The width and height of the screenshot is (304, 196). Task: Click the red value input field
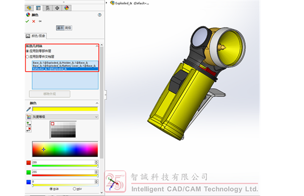click(x=63, y=162)
